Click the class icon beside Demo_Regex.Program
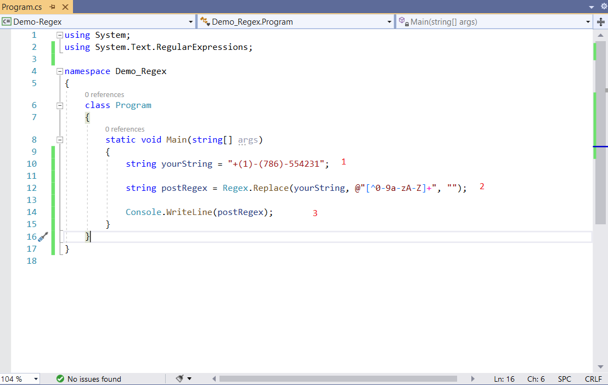Viewport: 608px width, 385px height. pyautogui.click(x=204, y=21)
